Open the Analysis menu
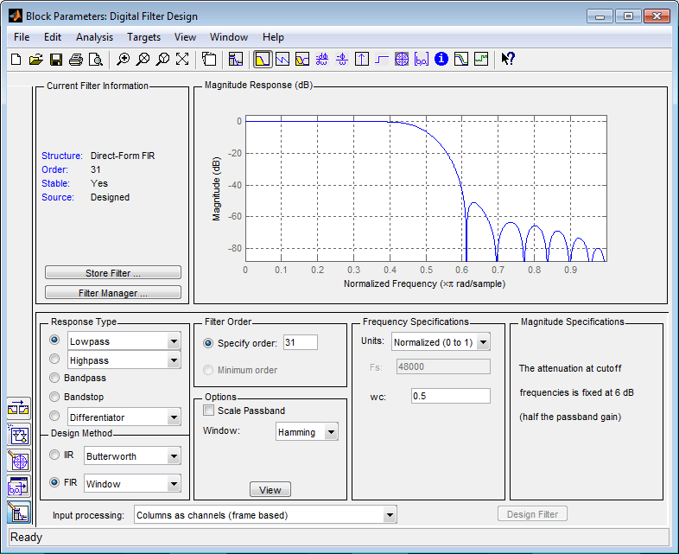This screenshot has width=679, height=554. click(x=94, y=37)
